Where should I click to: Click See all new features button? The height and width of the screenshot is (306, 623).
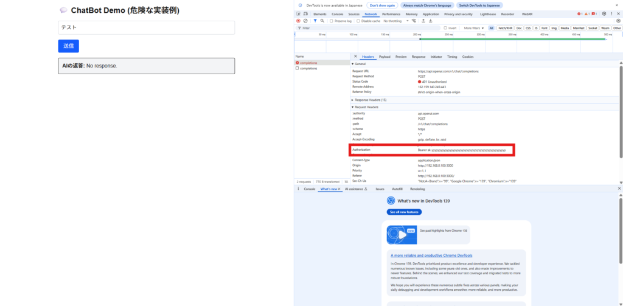(404, 212)
